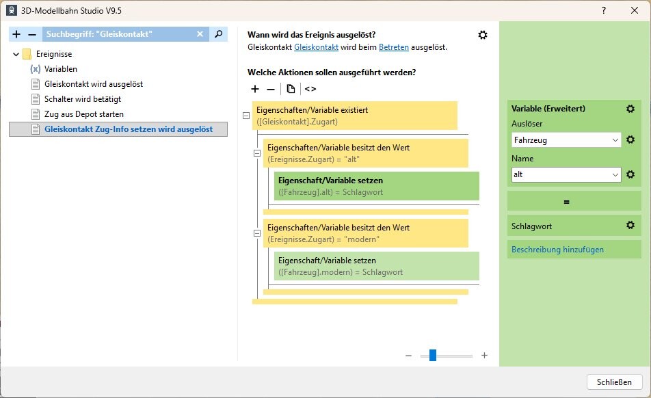Viewport: 651px width, 398px height.
Task: Toggle the script code view icon
Action: (310, 89)
